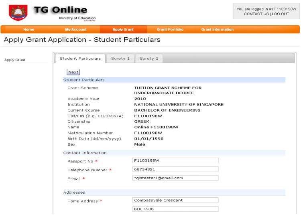Click the Home Address field with Compassvale Crescent
Viewport: 301px width, 217px height.
175,200
